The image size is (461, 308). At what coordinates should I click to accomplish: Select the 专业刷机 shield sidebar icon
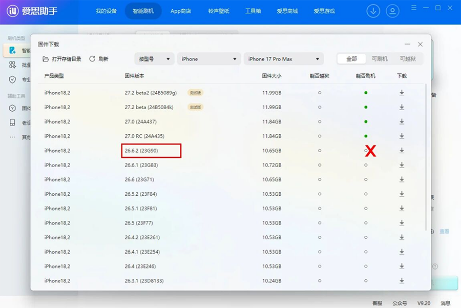tap(12, 79)
